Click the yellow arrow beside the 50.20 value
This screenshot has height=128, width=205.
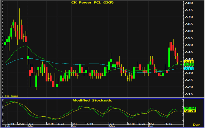click(181, 111)
